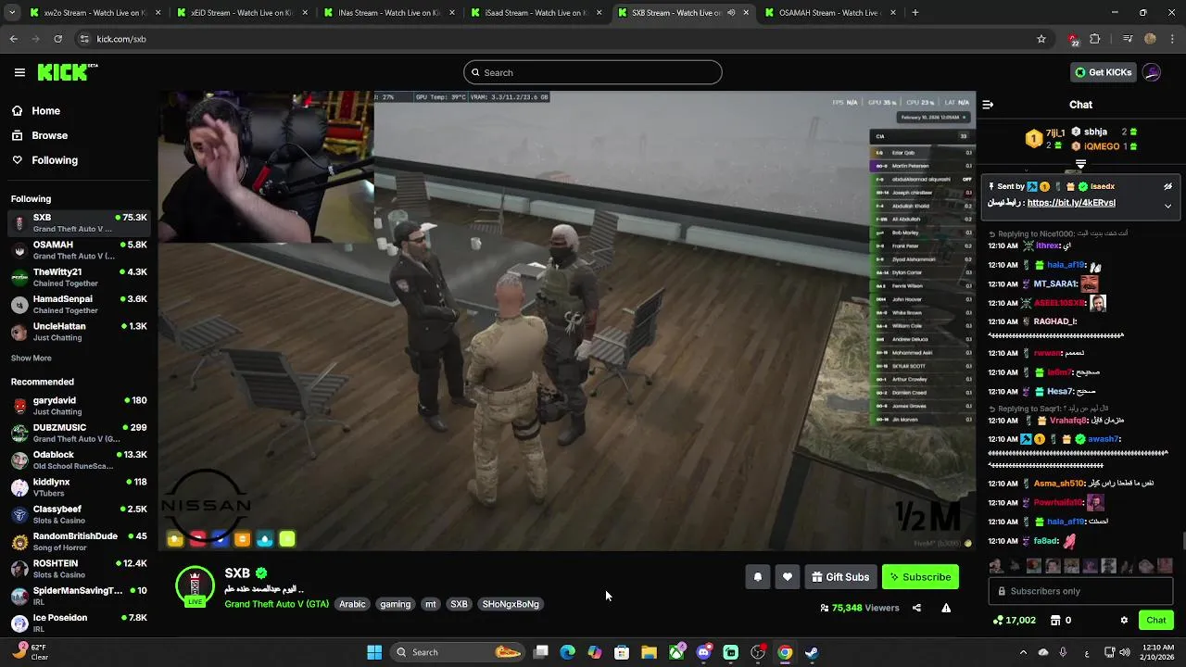
Task: Open Browse in the sidebar
Action: point(49,135)
